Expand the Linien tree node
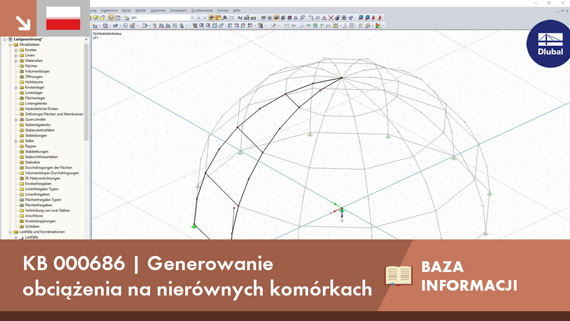This screenshot has width=570, height=321. [16, 55]
